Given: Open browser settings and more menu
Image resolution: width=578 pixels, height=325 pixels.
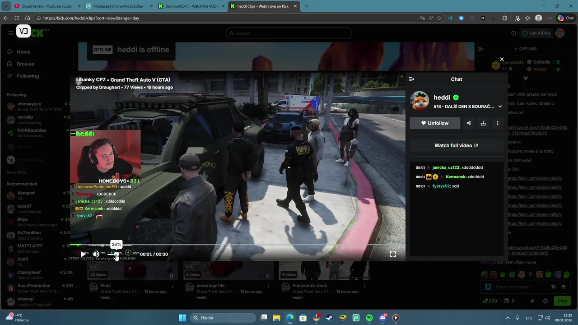Looking at the screenshot, I should coord(549,18).
